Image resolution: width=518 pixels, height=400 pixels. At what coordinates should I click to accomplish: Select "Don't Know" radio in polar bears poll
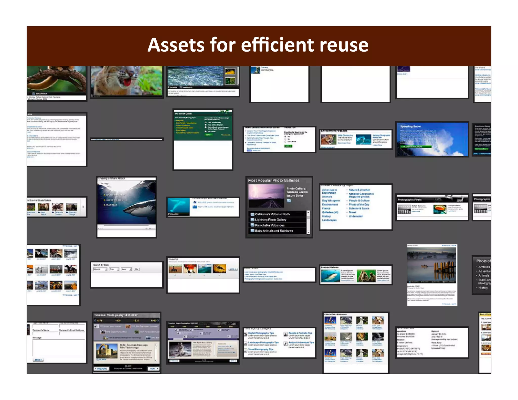(x=286, y=142)
